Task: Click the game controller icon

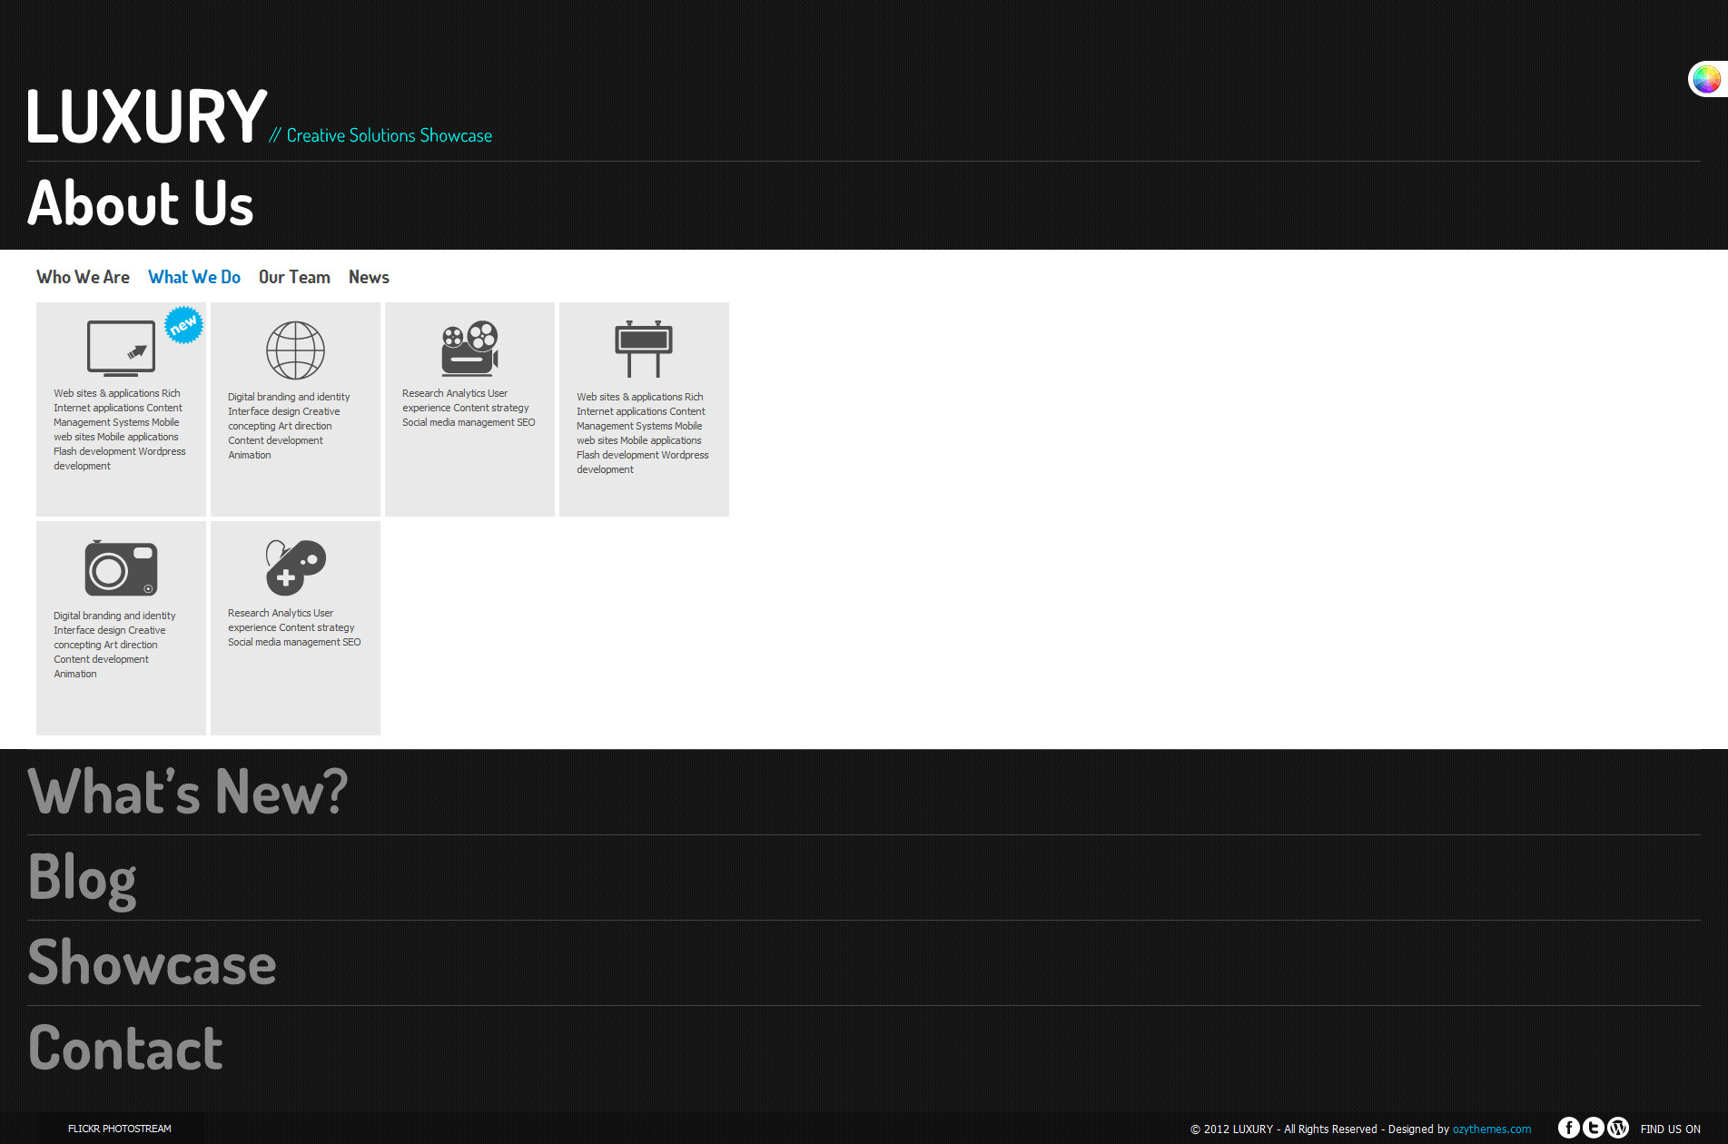Action: 295,567
